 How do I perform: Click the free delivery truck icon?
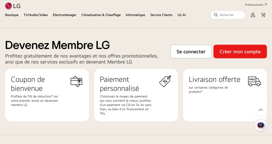[x=254, y=81]
